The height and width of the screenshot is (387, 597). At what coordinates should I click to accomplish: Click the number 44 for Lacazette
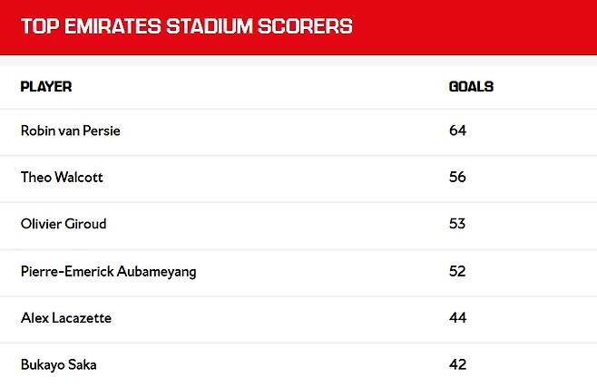[x=457, y=318]
